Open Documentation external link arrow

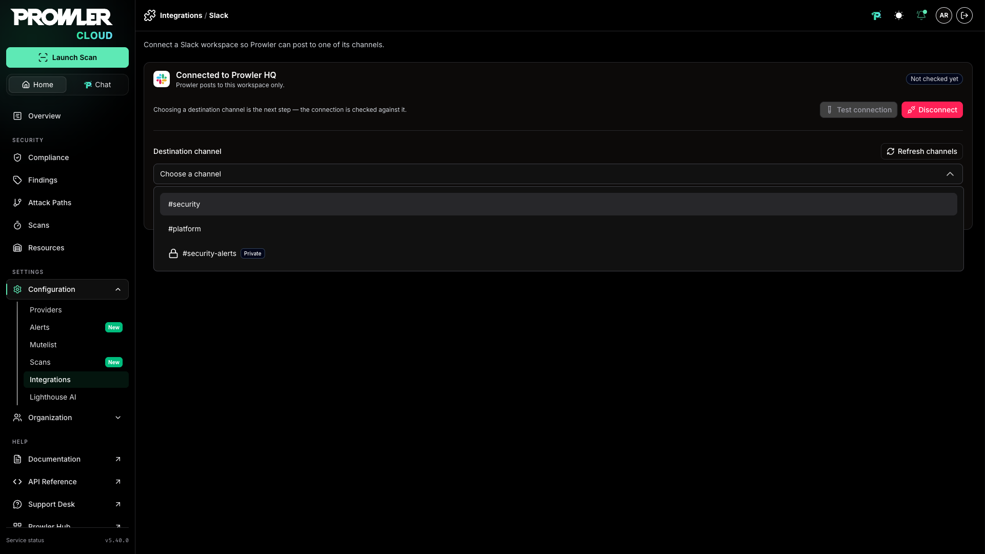tap(118, 459)
